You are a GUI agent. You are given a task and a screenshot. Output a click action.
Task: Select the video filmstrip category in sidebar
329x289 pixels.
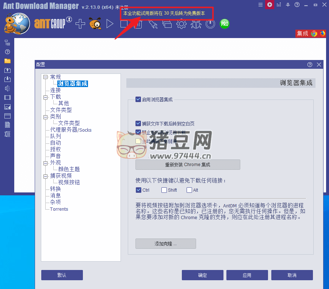pyautogui.click(x=7, y=98)
